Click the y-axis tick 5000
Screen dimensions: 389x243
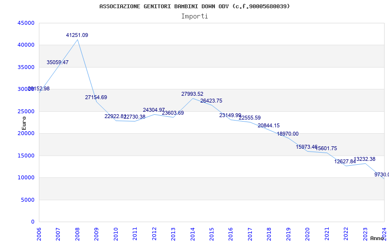28,200
